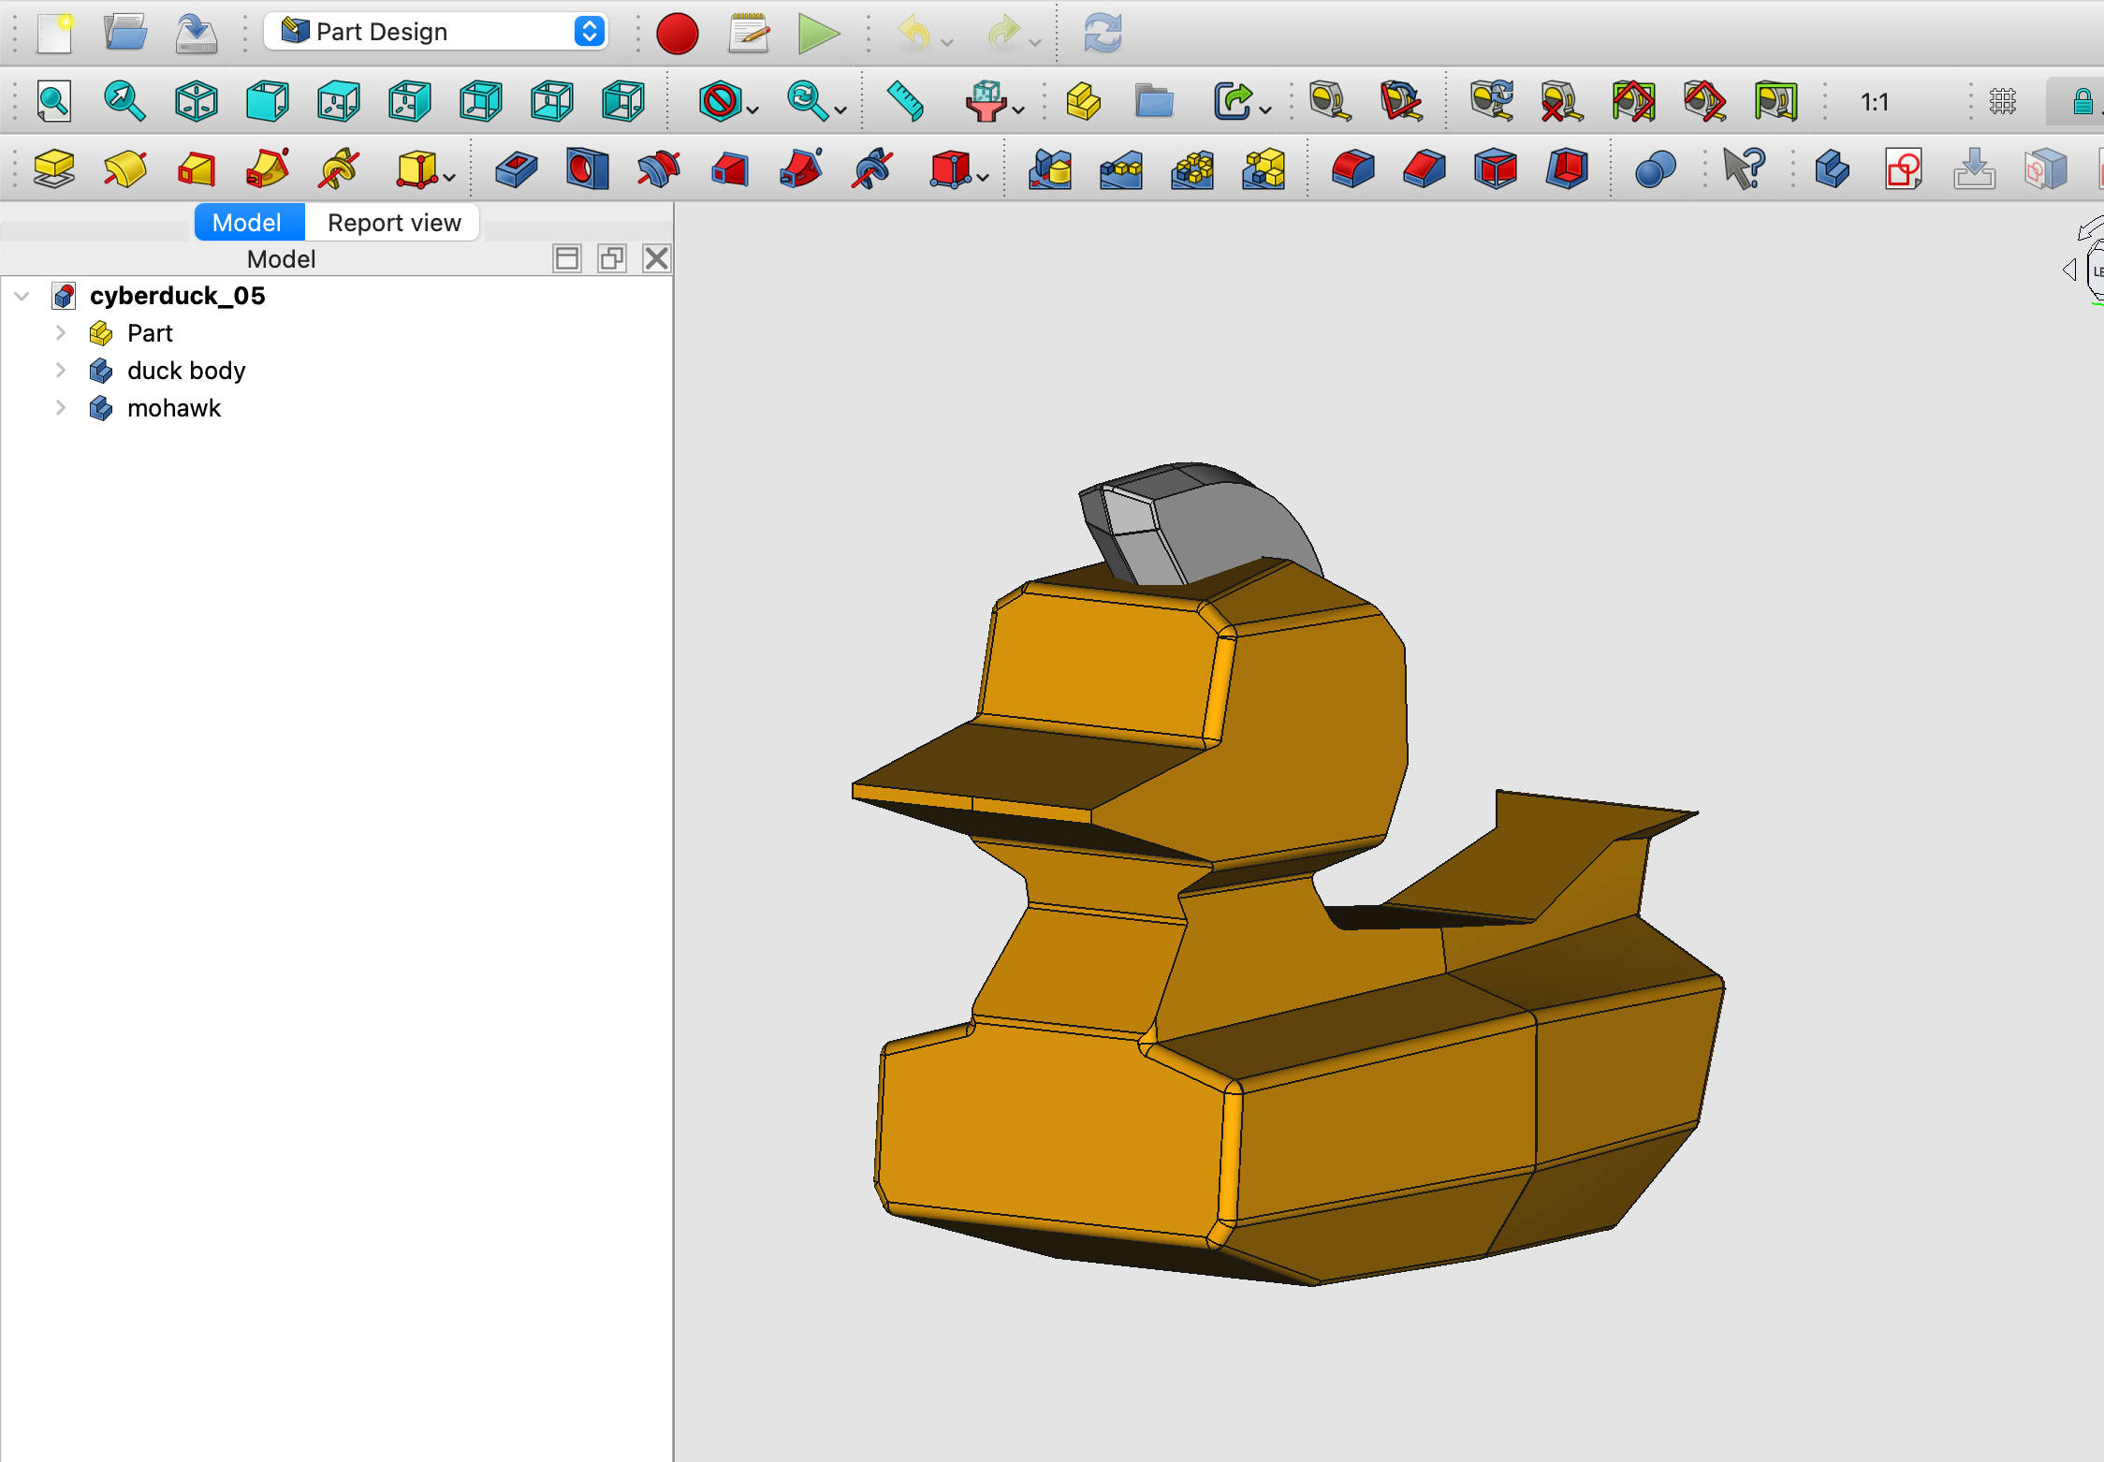Click the Revolution tool icon
Viewport: 2104px width, 1462px height.
(x=124, y=169)
